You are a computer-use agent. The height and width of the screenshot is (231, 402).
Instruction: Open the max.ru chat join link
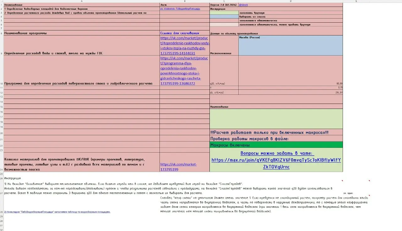point(276,160)
